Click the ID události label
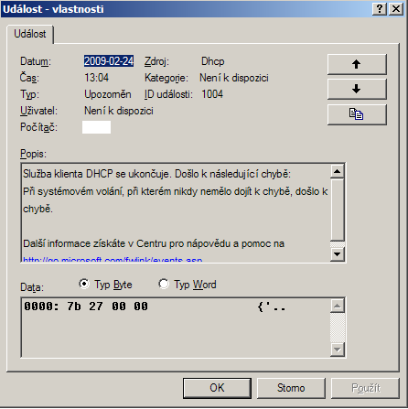The height and width of the screenshot is (409, 408). (x=168, y=94)
